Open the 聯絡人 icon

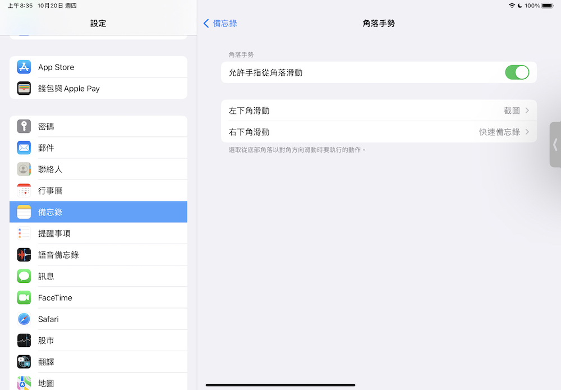pyautogui.click(x=24, y=169)
